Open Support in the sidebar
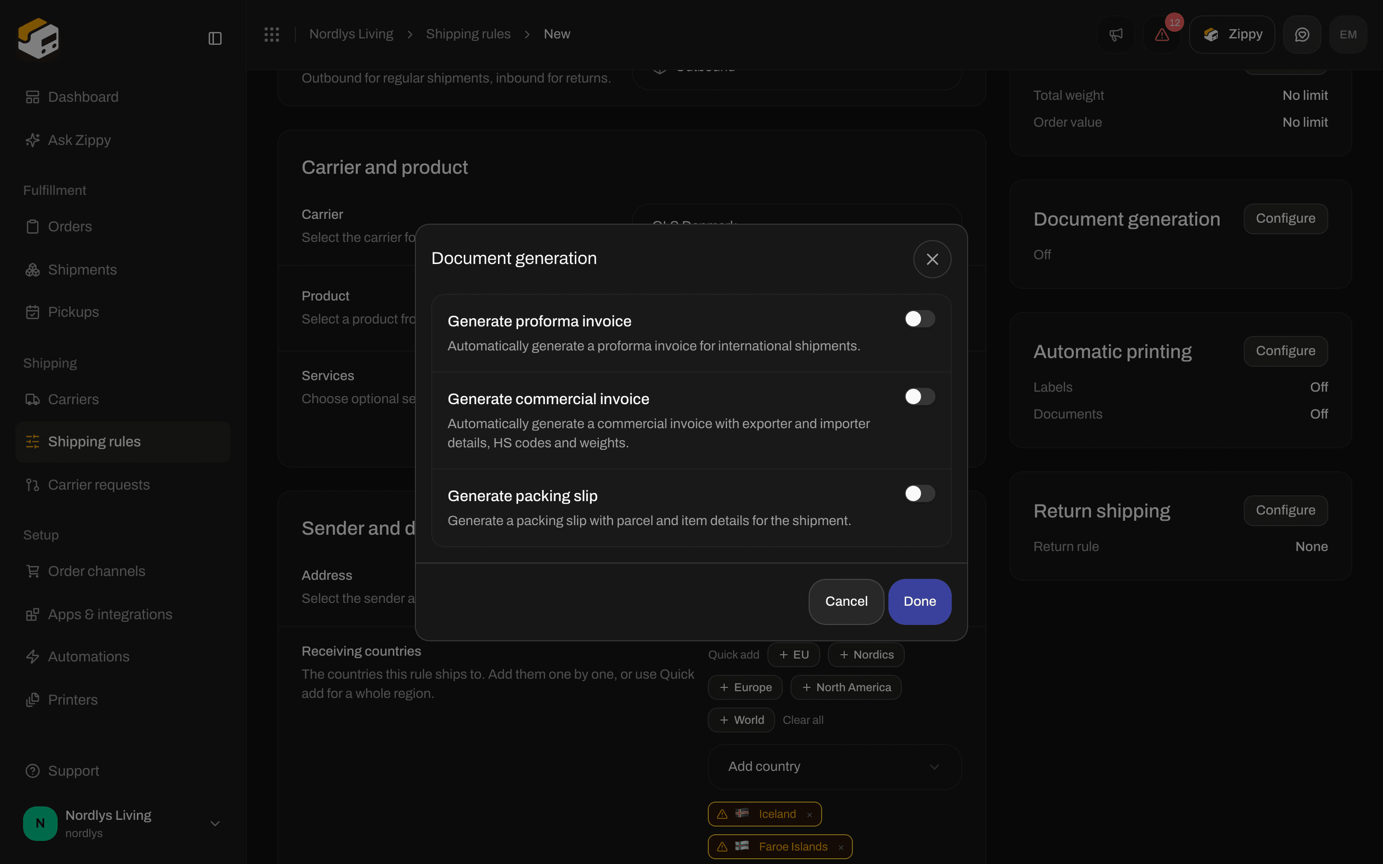 122,771
